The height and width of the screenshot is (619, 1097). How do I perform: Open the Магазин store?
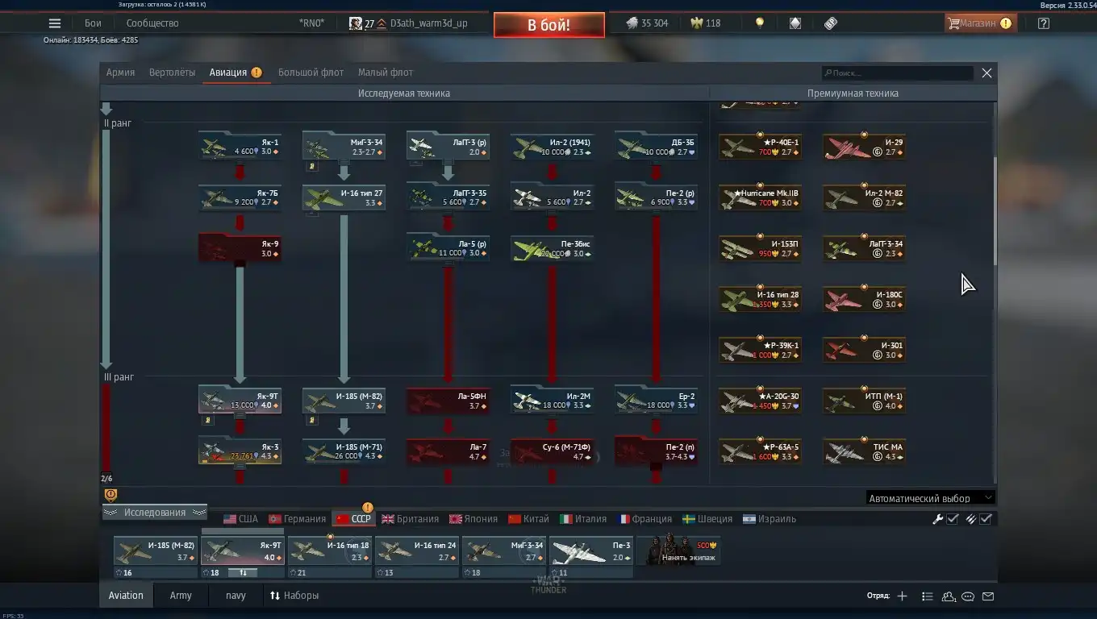click(979, 23)
